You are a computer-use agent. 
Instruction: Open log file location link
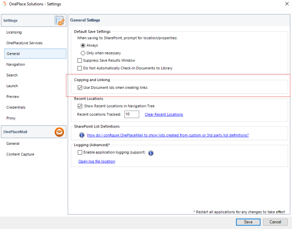coord(96,161)
